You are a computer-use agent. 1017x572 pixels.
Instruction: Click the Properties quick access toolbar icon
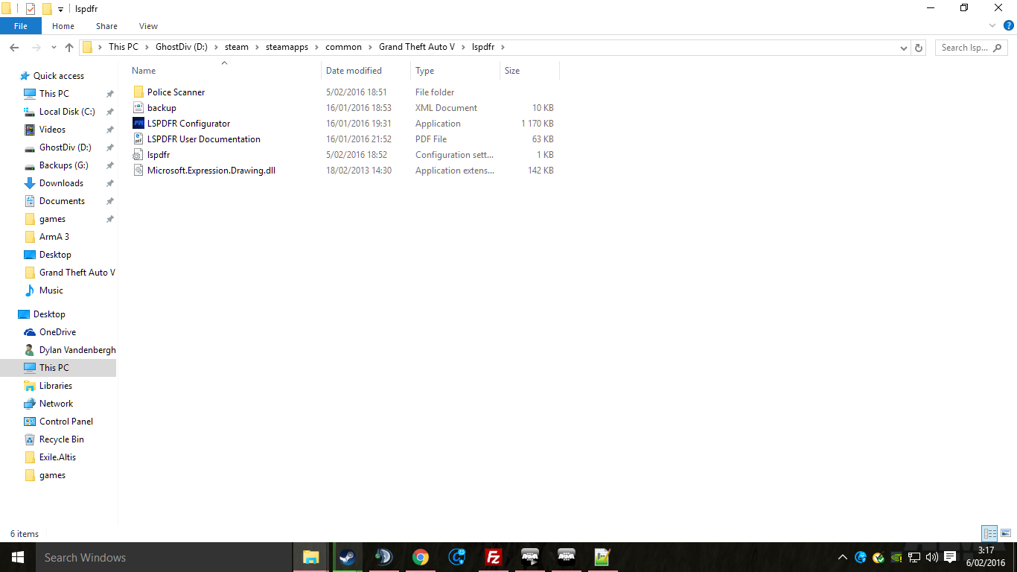(31, 9)
